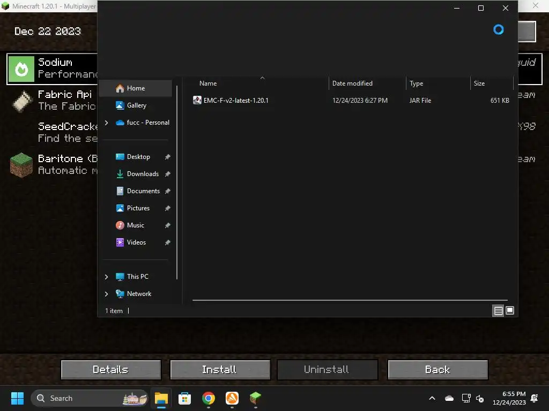This screenshot has width=549, height=411.
Task: Open Google Chrome from the taskbar
Action: pos(209,398)
